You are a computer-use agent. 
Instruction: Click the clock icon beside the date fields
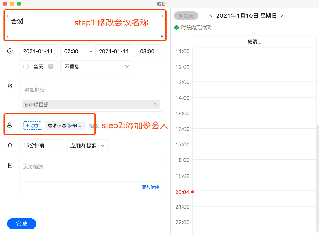(10, 51)
